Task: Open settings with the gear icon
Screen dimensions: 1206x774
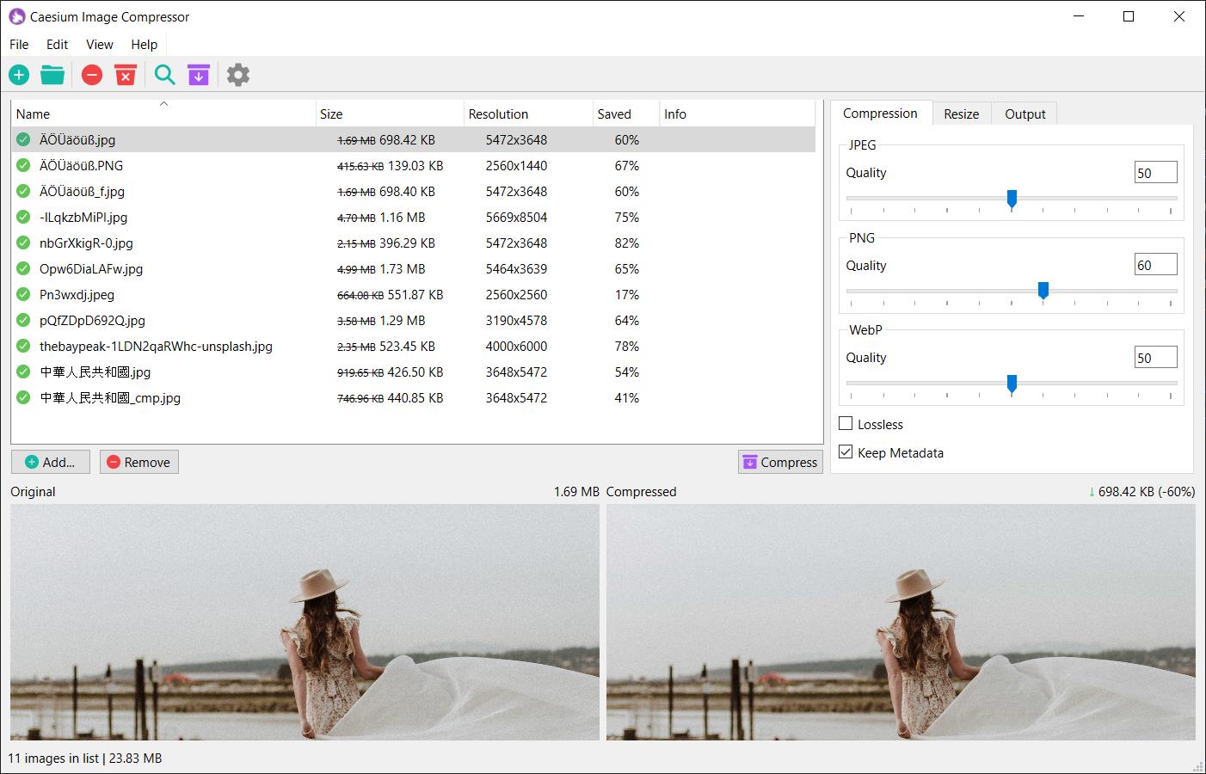Action: [x=237, y=75]
